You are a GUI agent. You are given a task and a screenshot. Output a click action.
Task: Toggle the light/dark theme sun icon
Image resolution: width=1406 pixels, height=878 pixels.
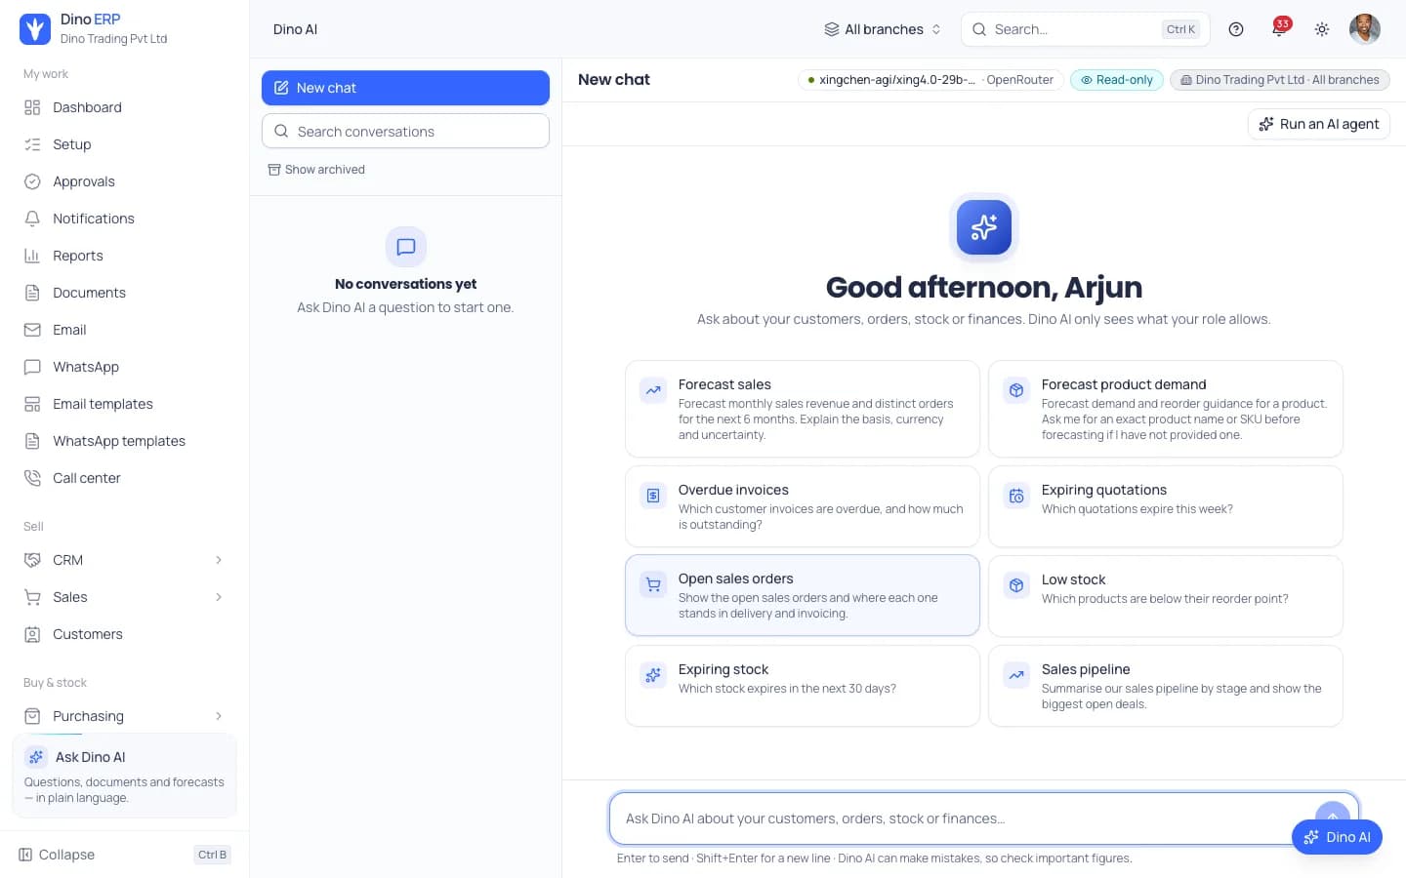pyautogui.click(x=1322, y=29)
